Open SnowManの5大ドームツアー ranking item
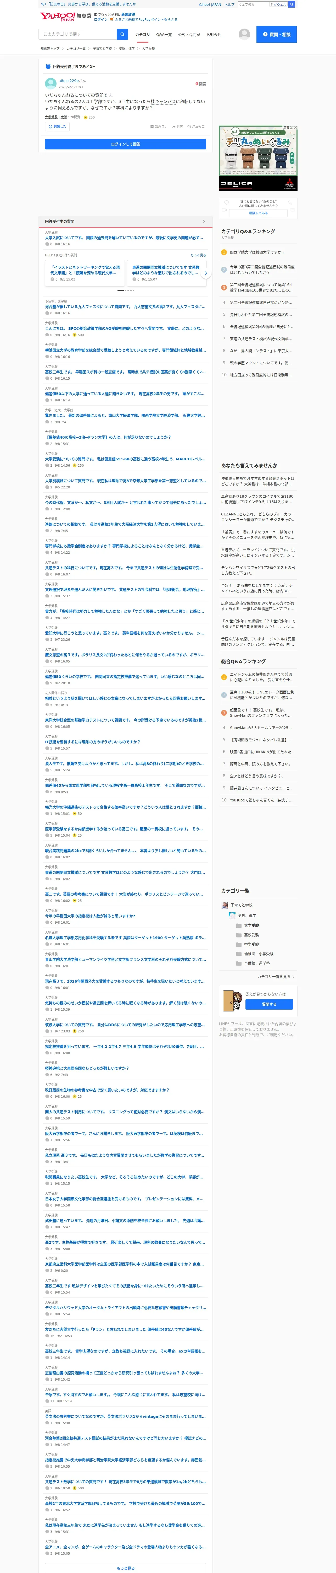This screenshot has height=1573, width=336. pyautogui.click(x=261, y=727)
